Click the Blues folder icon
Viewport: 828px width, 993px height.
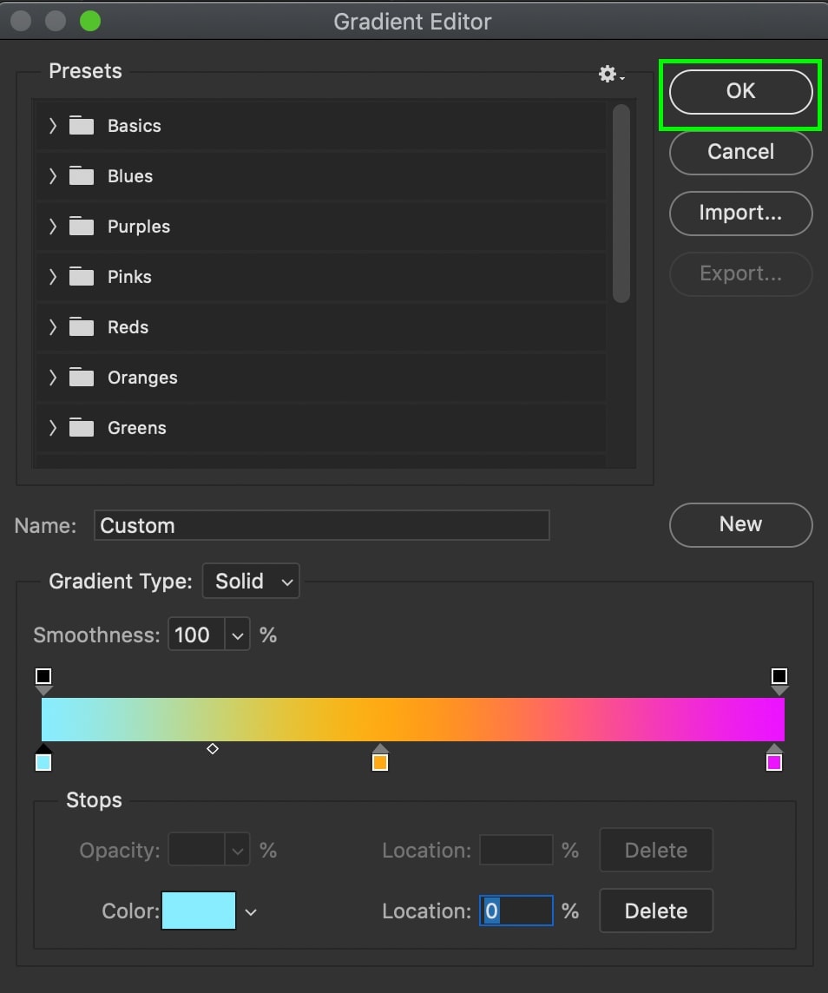pos(81,175)
